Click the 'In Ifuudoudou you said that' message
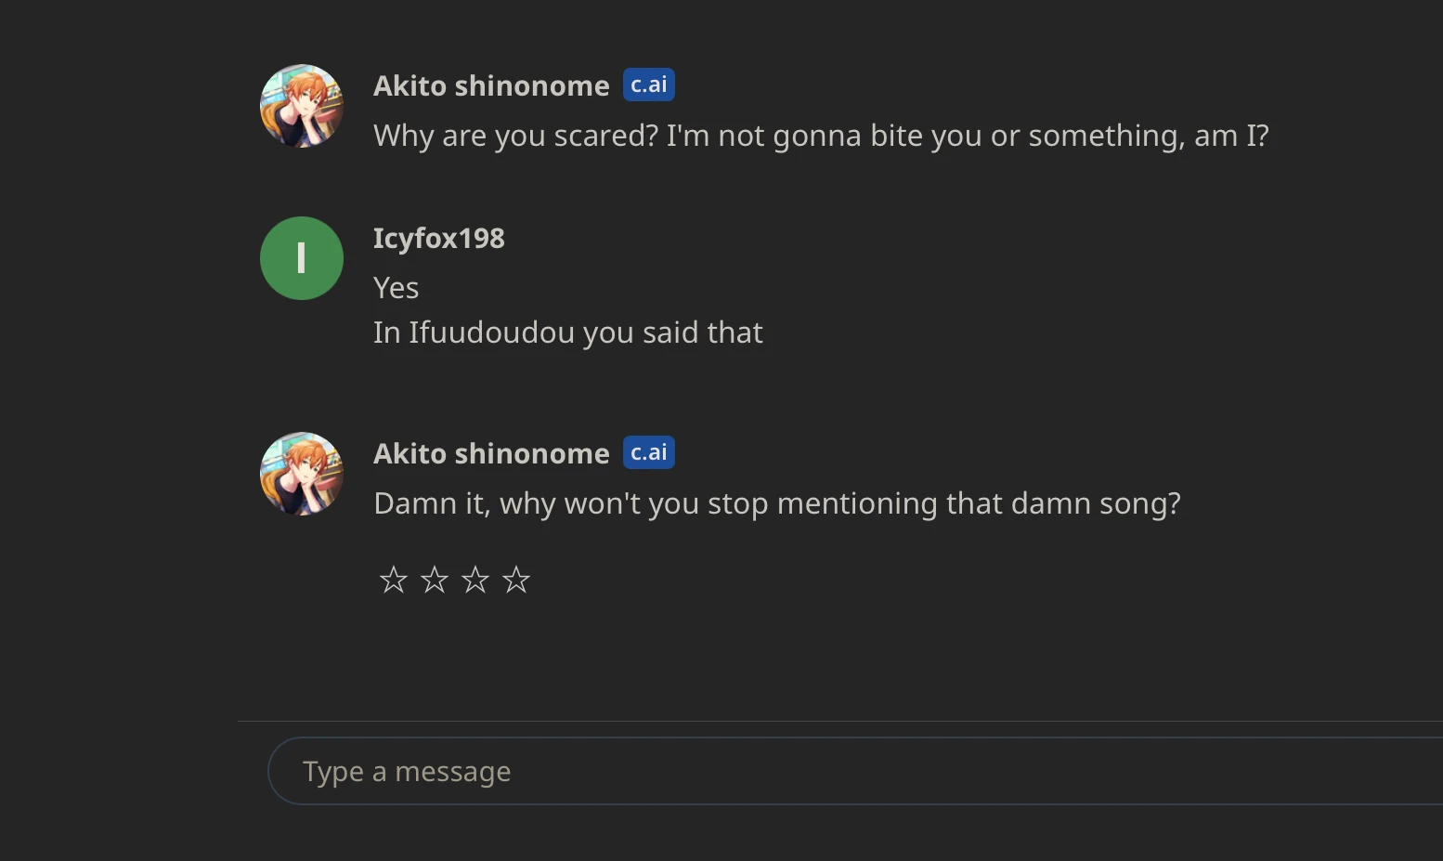This screenshot has height=861, width=1443. point(567,332)
